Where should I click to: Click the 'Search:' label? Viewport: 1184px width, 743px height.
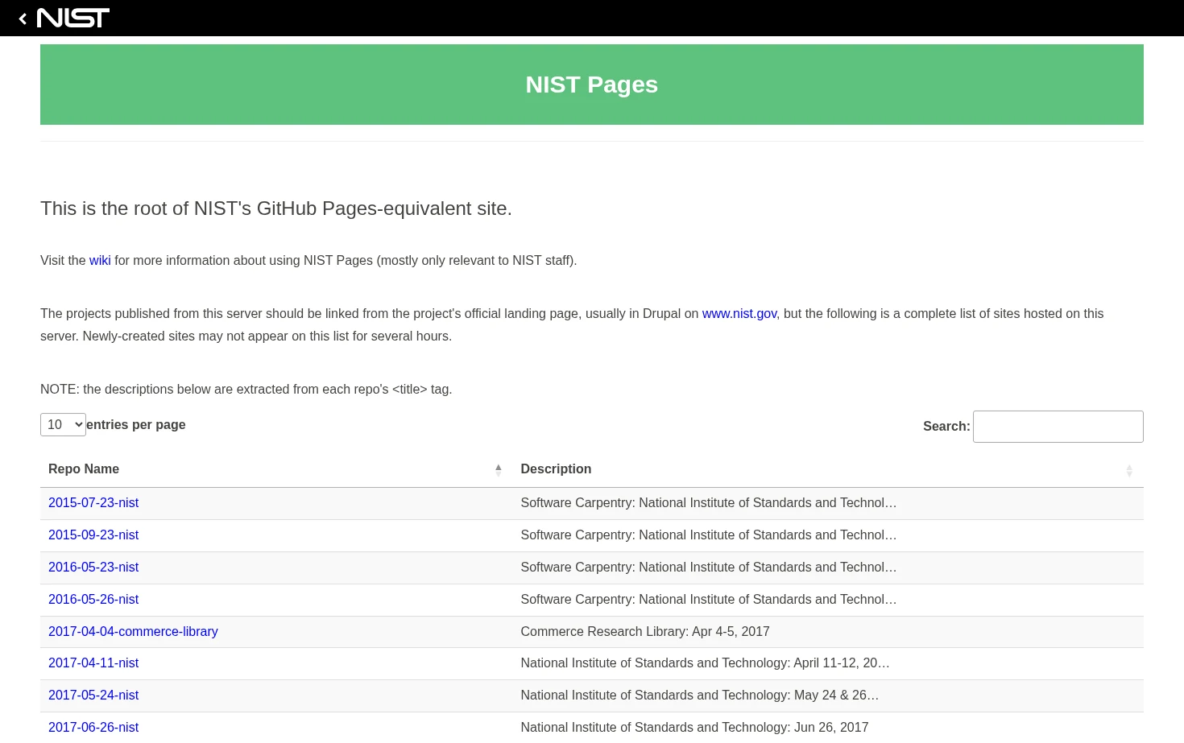click(x=946, y=427)
